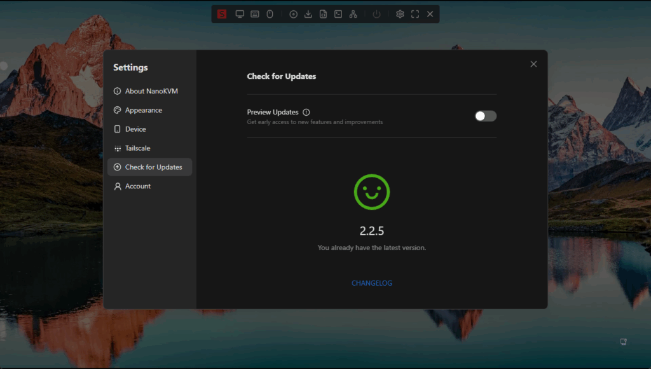Select Appearance in settings sidebar
The height and width of the screenshot is (369, 651).
click(143, 110)
